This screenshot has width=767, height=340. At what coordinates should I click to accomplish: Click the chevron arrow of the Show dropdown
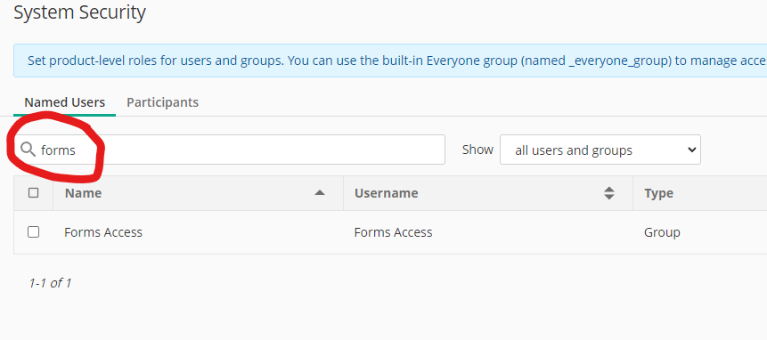pyautogui.click(x=691, y=150)
